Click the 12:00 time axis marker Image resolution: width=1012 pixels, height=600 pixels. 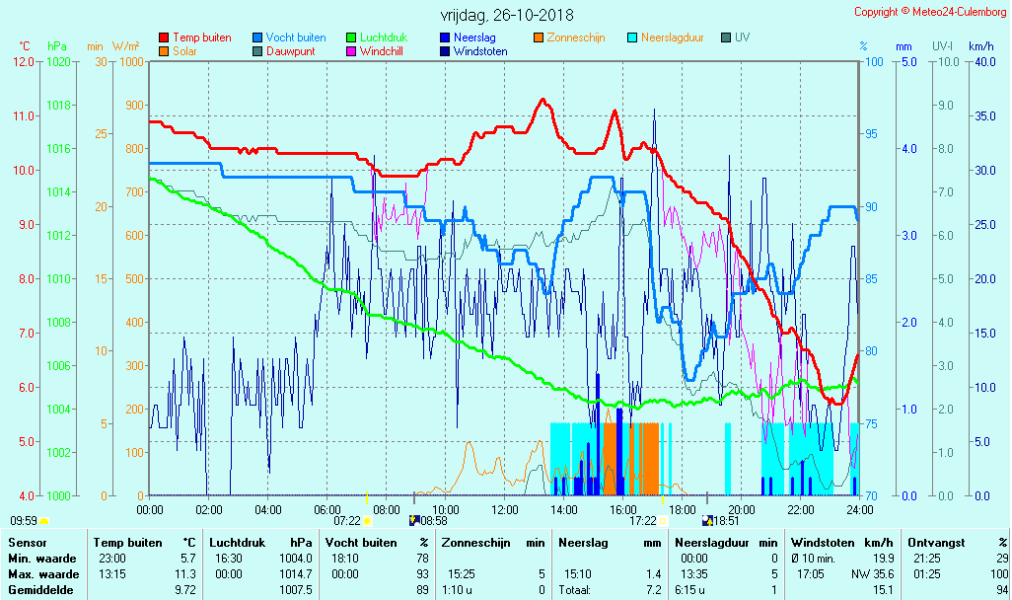click(505, 509)
